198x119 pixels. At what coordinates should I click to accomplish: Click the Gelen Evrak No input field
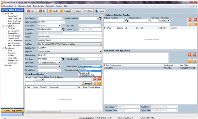(51, 22)
